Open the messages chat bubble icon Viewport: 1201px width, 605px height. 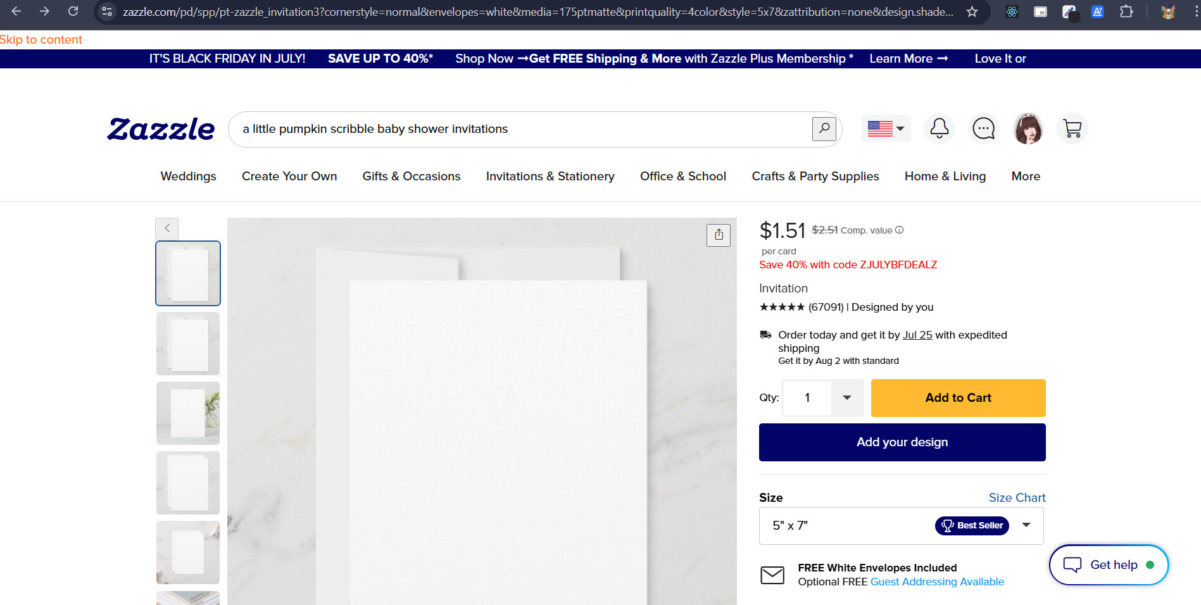click(x=984, y=128)
